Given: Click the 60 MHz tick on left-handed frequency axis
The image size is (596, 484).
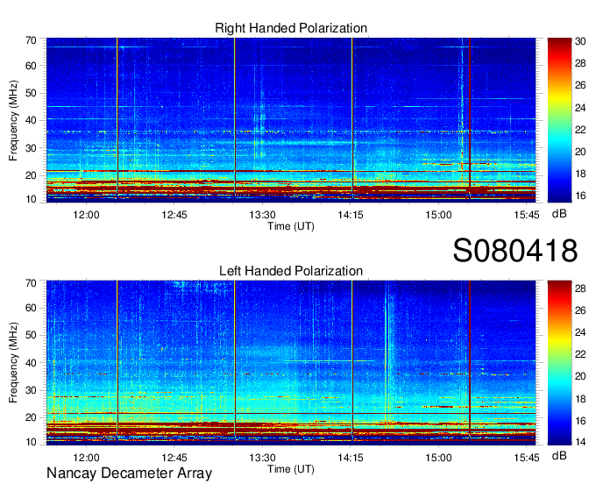Looking at the screenshot, I should click(31, 309).
